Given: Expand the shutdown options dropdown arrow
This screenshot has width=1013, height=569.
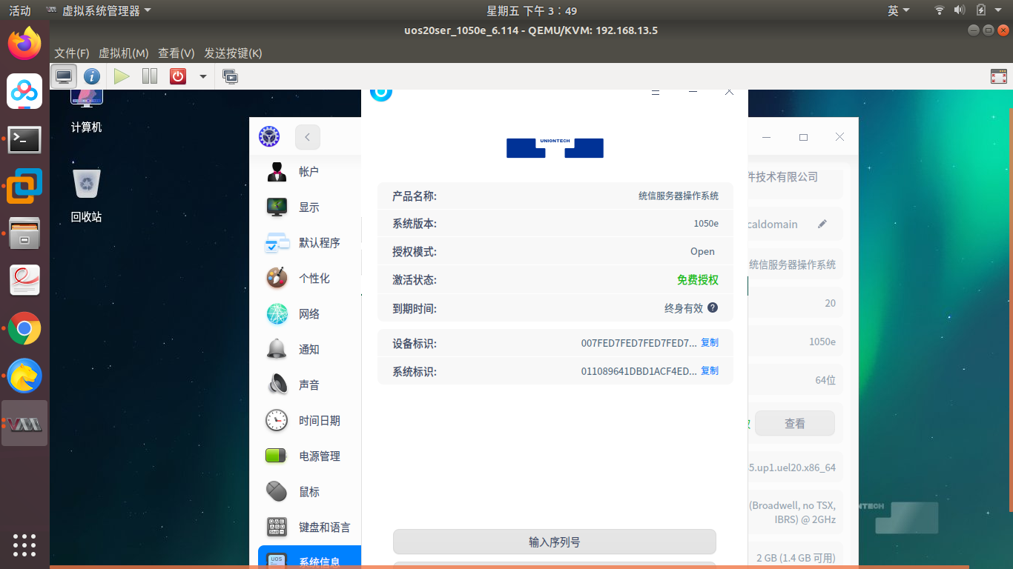Looking at the screenshot, I should tap(202, 76).
